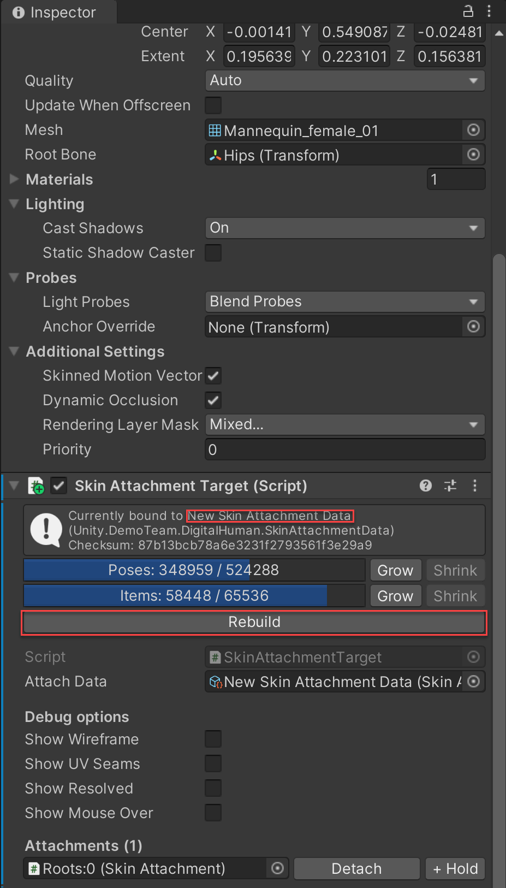Open the Quality dropdown
506x888 pixels.
pyautogui.click(x=344, y=81)
